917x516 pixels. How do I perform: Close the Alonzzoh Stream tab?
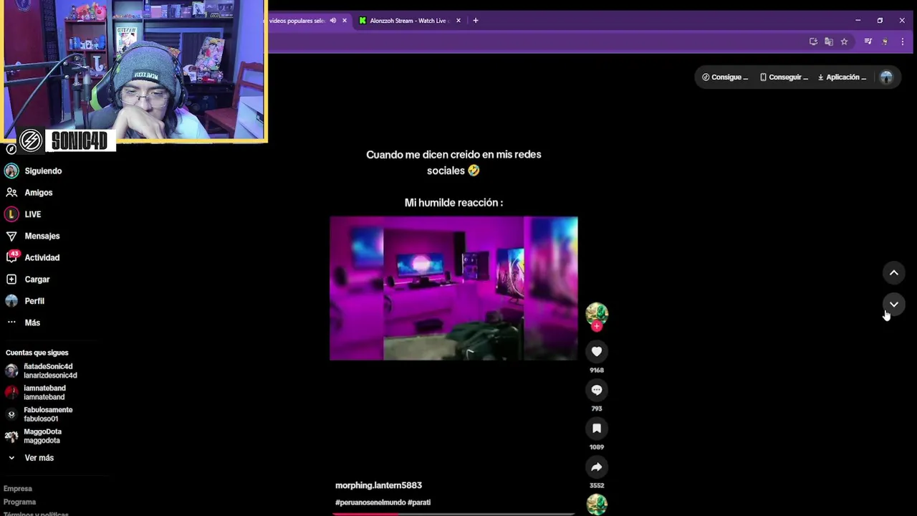[x=458, y=21]
